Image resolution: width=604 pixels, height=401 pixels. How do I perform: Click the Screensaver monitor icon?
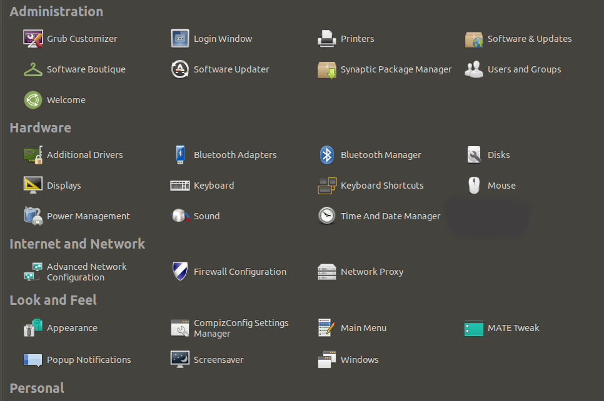coord(180,360)
